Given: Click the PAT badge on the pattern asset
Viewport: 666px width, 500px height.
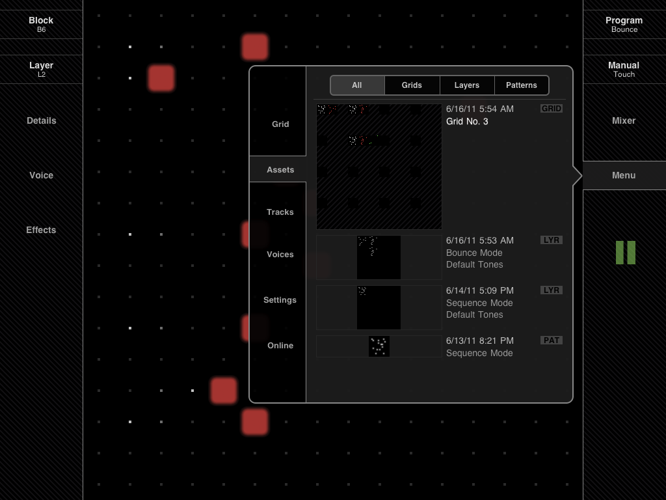Looking at the screenshot, I should coord(551,340).
